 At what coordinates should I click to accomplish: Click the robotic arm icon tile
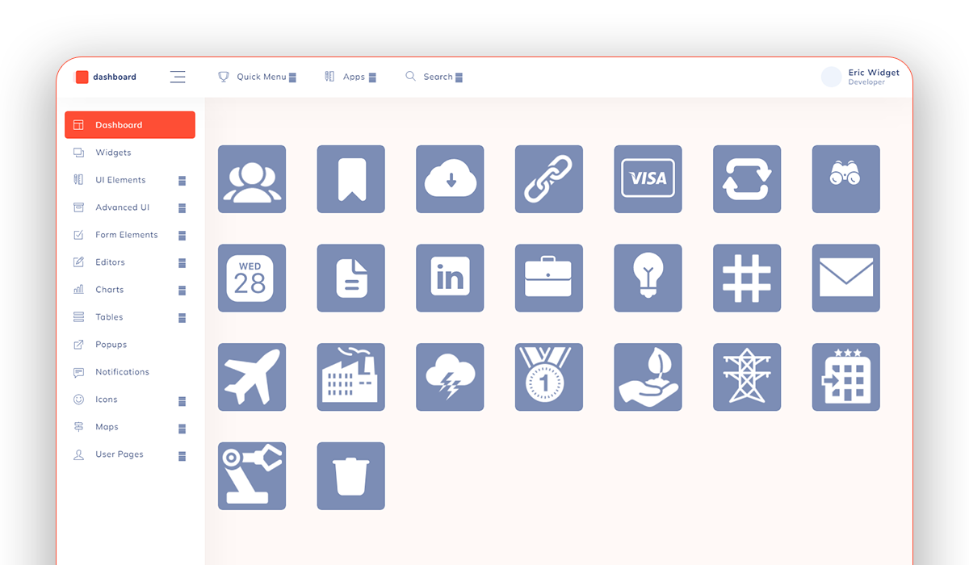[x=252, y=475]
